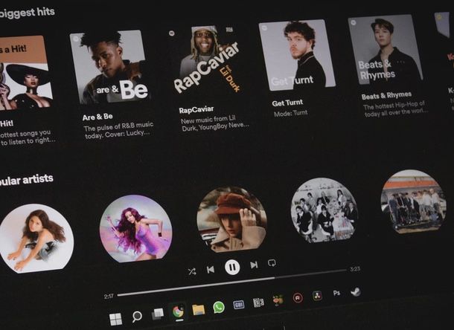Toggle repeat mode
454x330 pixels.
[x=272, y=263]
